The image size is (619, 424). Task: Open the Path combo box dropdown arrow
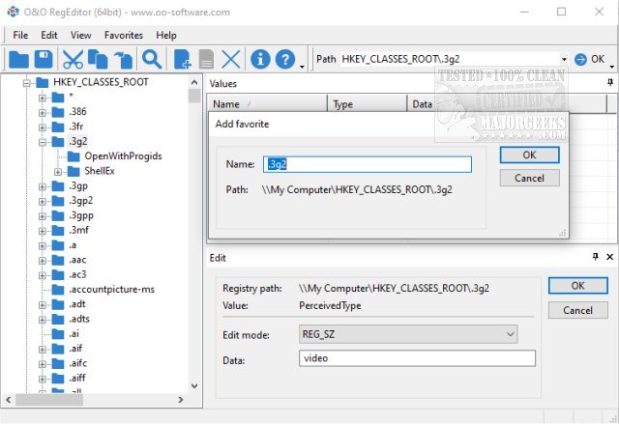[564, 60]
